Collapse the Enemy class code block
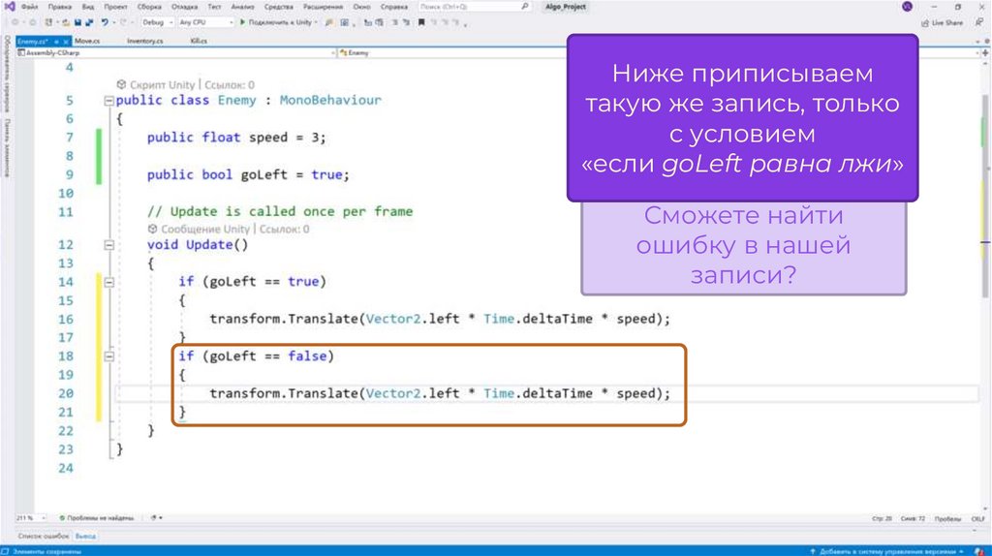This screenshot has height=556, width=992. (x=108, y=101)
